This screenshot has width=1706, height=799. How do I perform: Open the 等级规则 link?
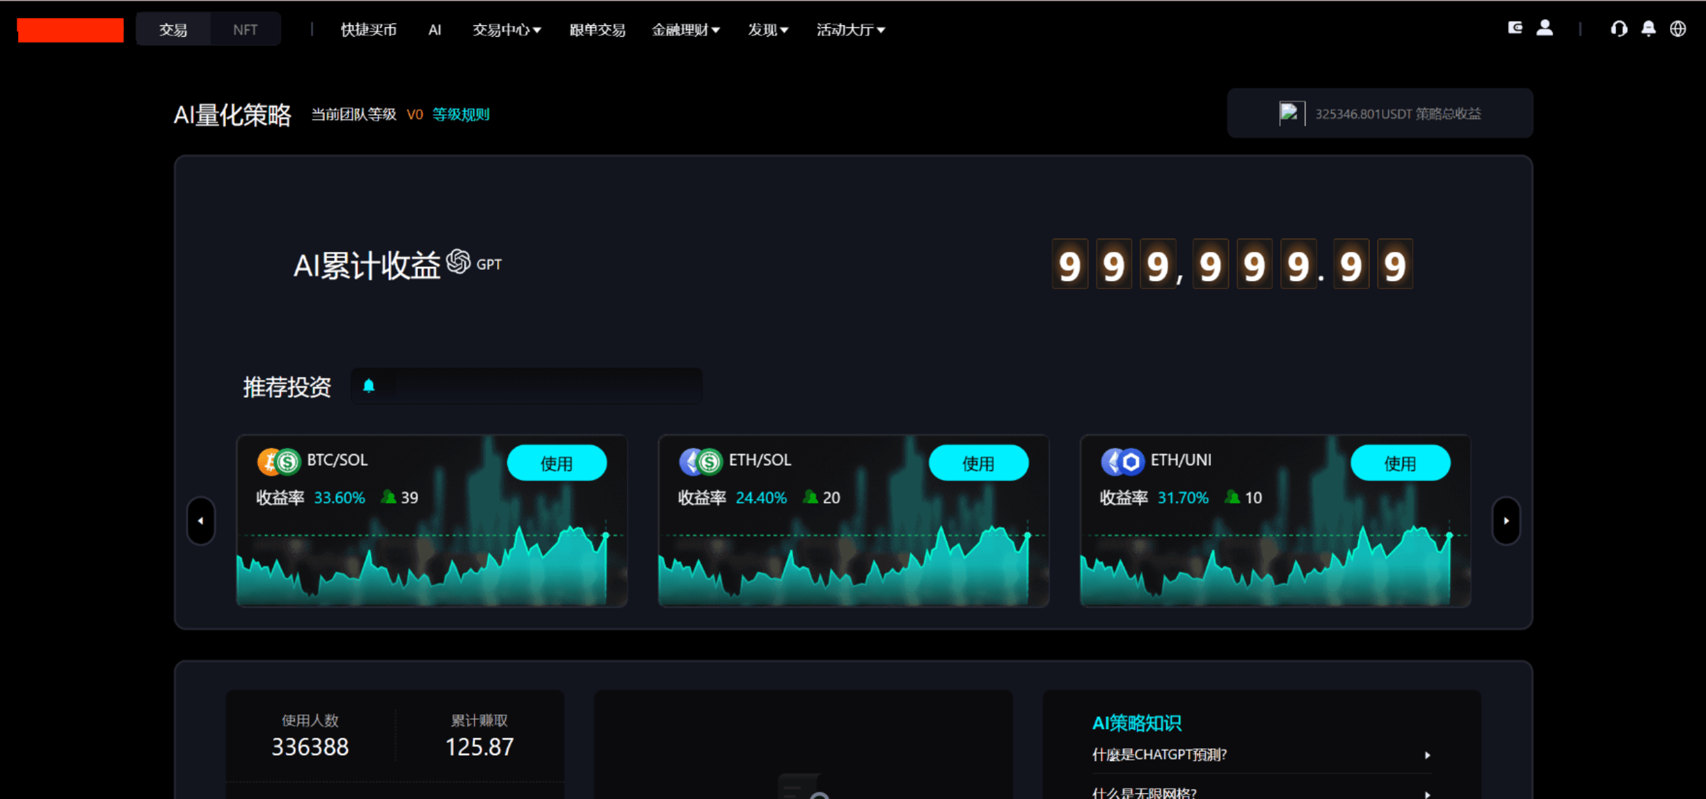pyautogui.click(x=461, y=114)
